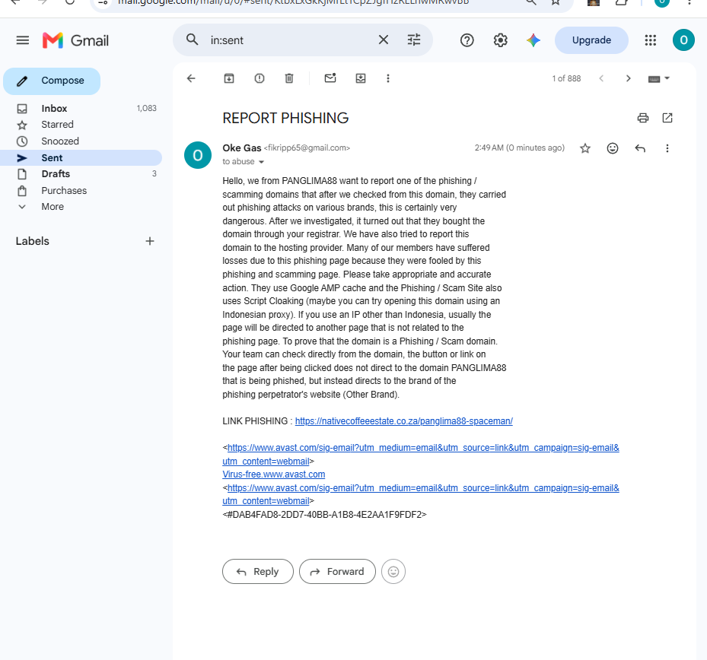This screenshot has height=660, width=707.
Task: Print the REPORT PHISHING email
Action: [643, 118]
